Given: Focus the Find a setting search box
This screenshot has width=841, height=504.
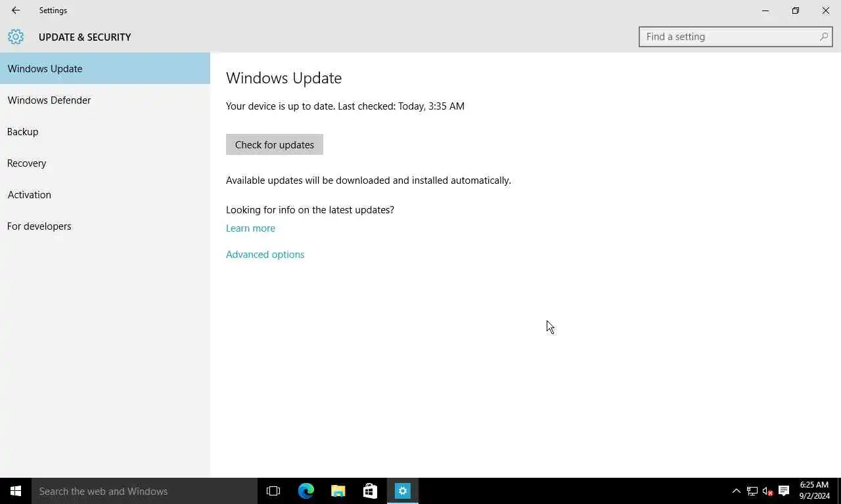Looking at the screenshot, I should tap(735, 37).
